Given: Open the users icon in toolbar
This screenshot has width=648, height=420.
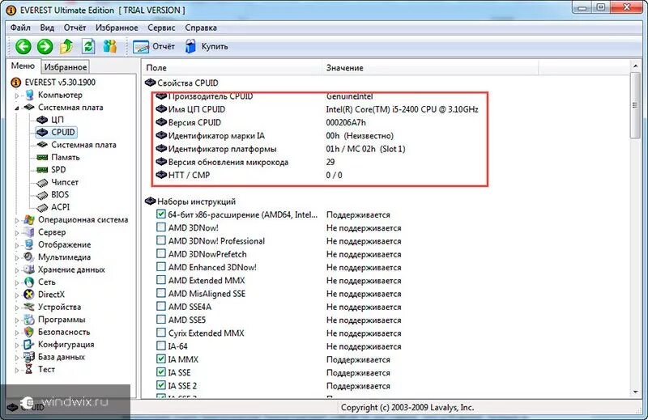Looking at the screenshot, I should (x=110, y=46).
